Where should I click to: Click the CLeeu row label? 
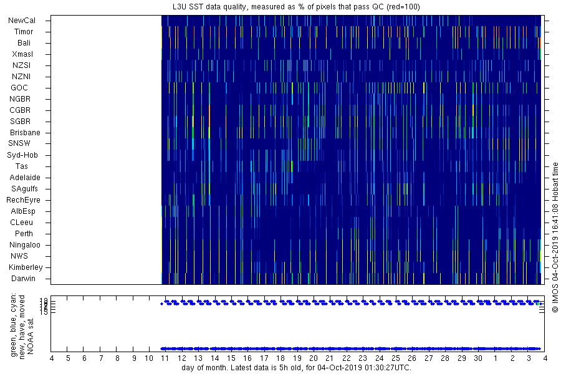21,223
